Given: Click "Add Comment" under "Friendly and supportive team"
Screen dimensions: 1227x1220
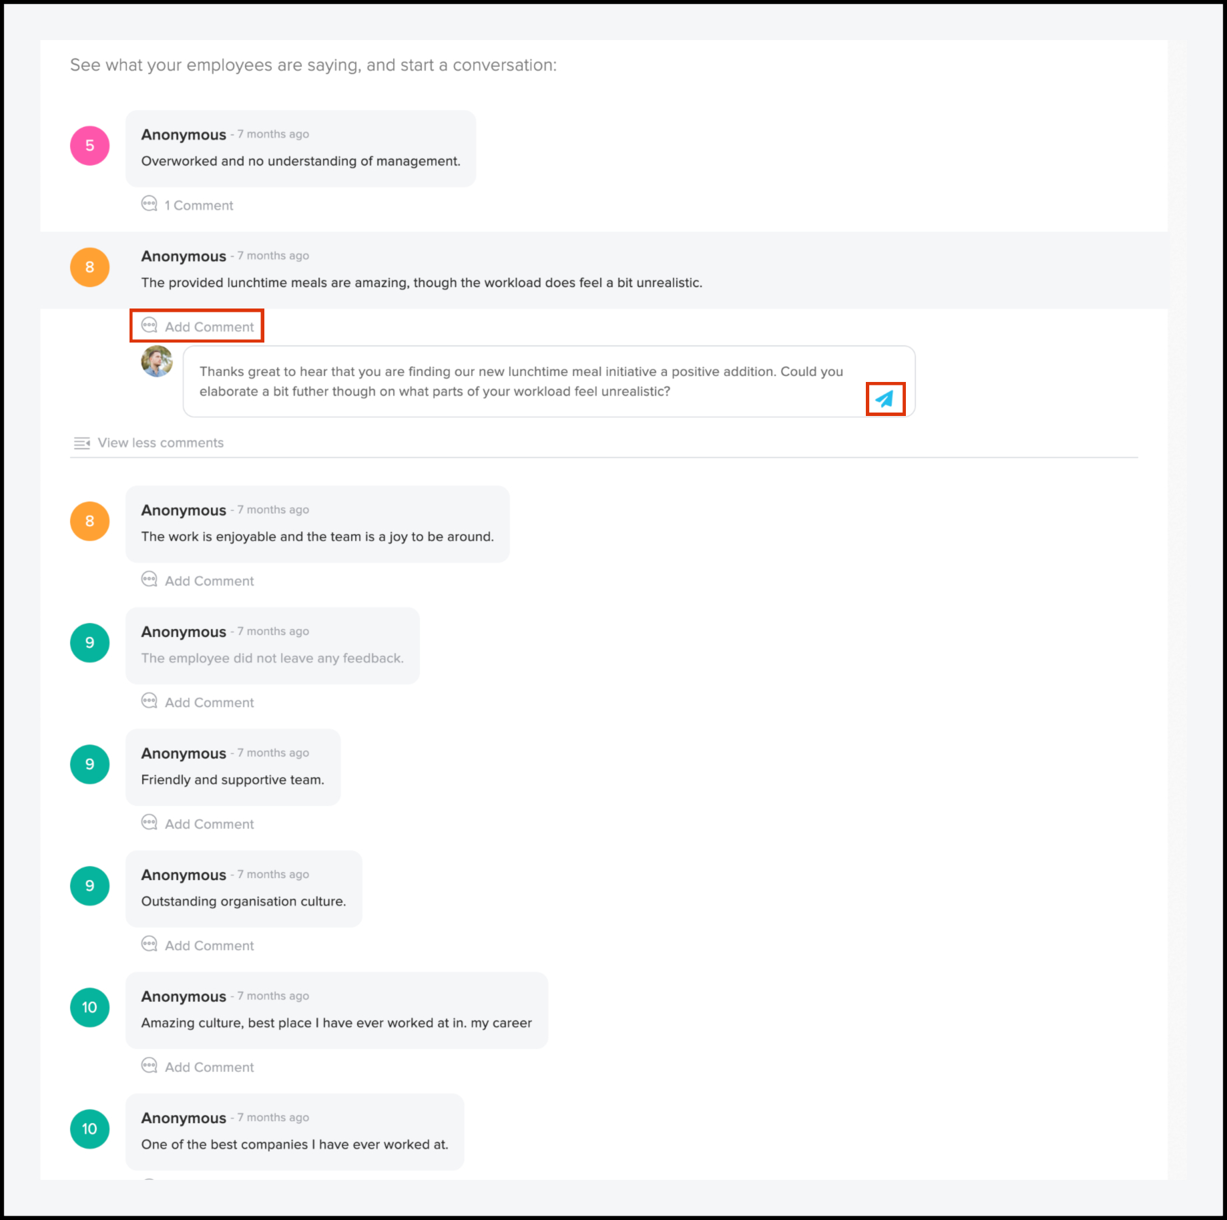Looking at the screenshot, I should pyautogui.click(x=209, y=824).
